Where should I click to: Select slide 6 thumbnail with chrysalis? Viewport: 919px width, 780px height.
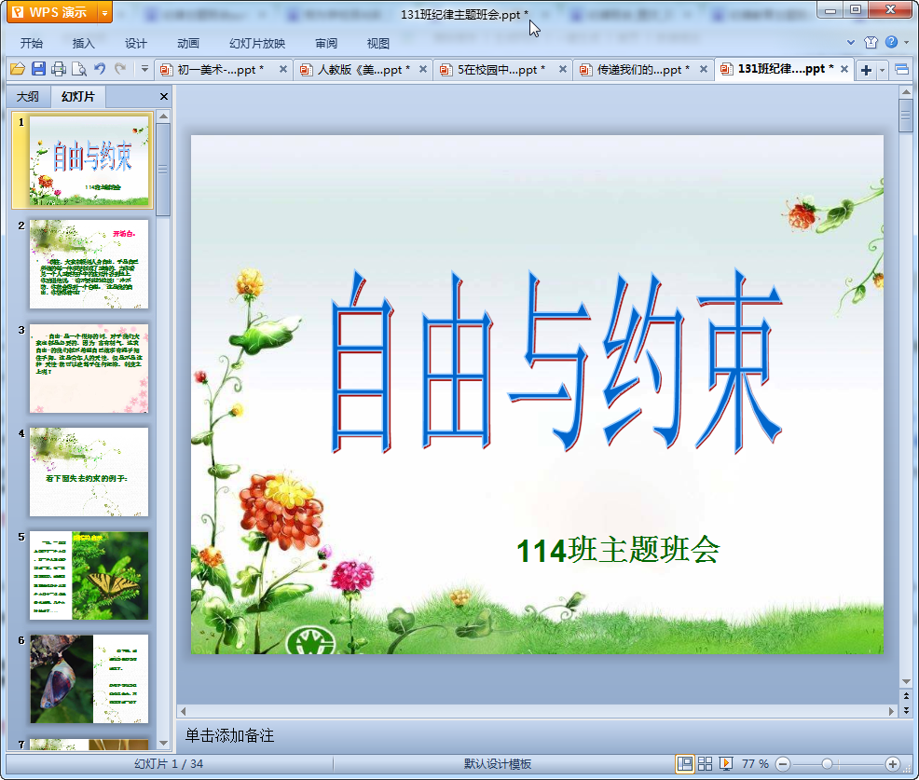click(89, 678)
